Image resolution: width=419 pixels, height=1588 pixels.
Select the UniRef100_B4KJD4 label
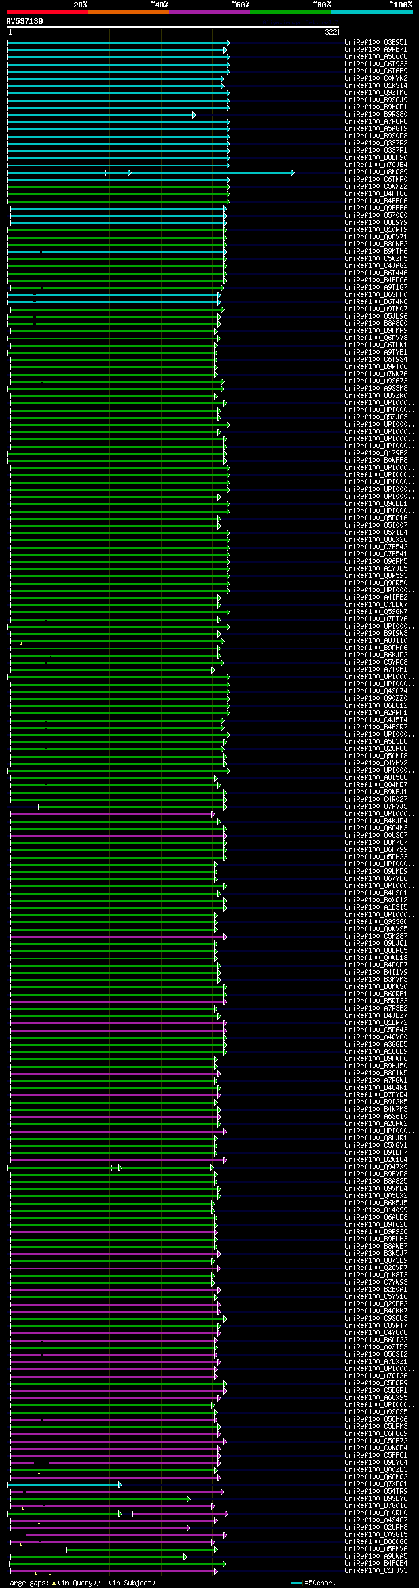click(376, 821)
